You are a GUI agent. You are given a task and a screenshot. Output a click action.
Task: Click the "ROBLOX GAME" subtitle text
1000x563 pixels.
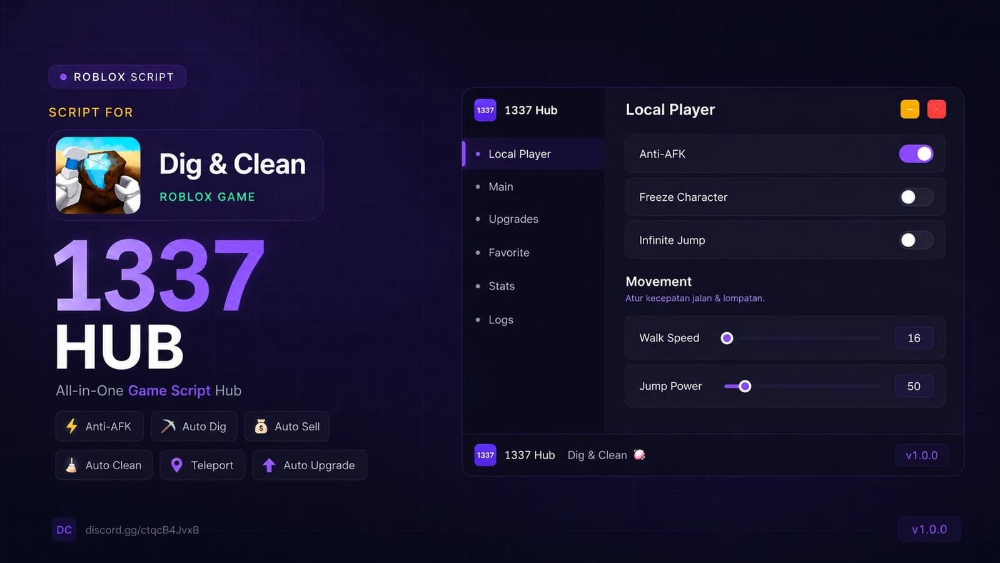coord(207,196)
